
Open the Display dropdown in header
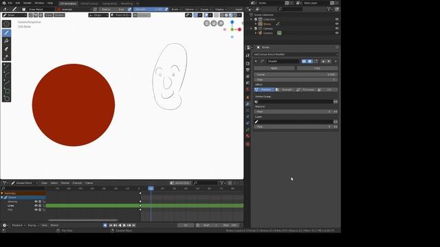(221, 9)
